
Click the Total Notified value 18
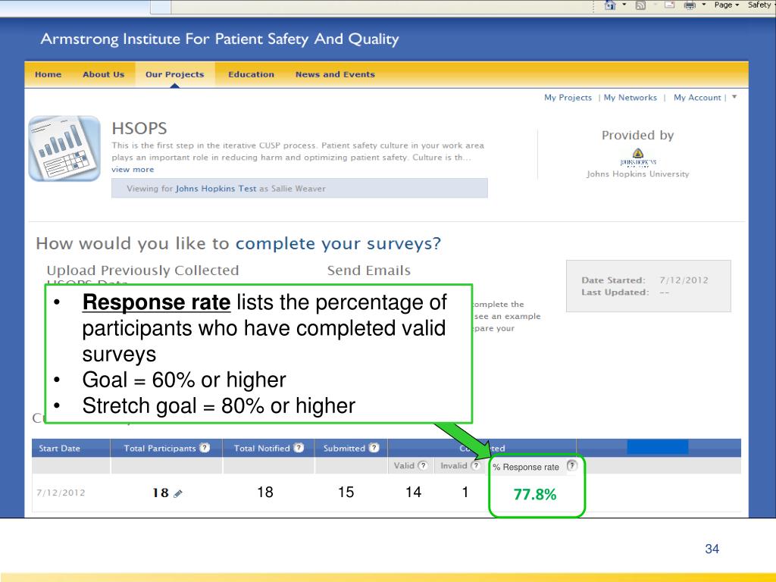264,492
